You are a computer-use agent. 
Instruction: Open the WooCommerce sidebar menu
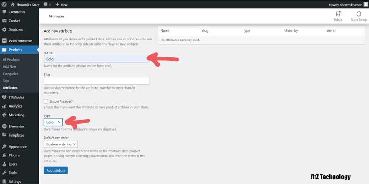point(20,40)
